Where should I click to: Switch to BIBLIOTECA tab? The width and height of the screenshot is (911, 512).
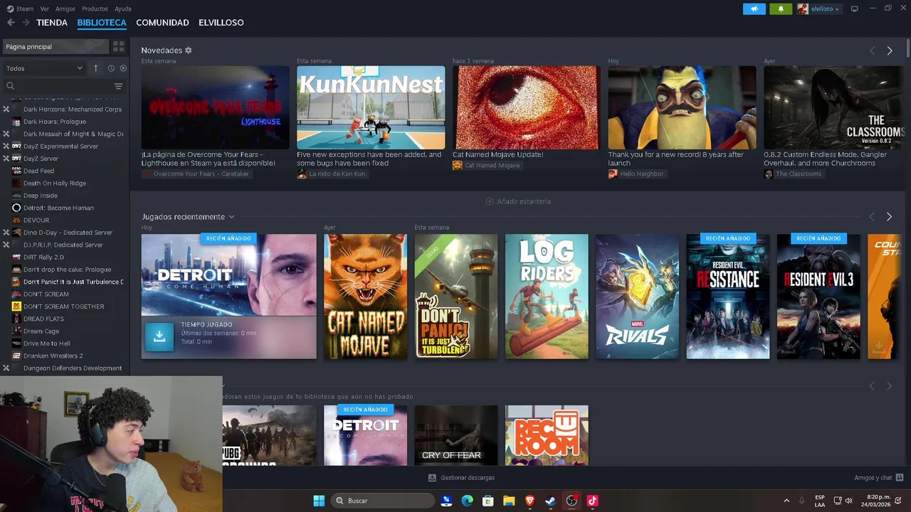(102, 23)
